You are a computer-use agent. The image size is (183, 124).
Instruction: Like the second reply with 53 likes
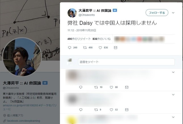pos(111,110)
